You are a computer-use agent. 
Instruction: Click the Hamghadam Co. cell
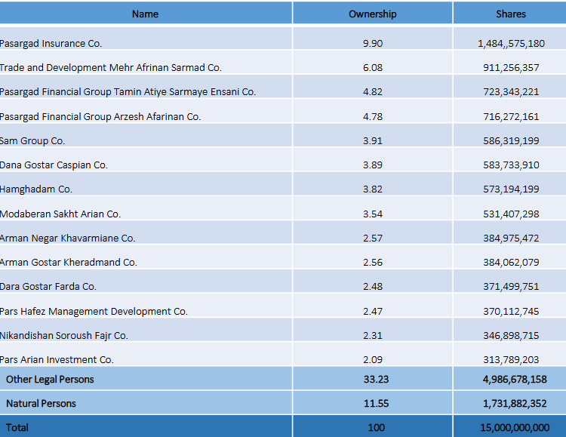[37, 189]
